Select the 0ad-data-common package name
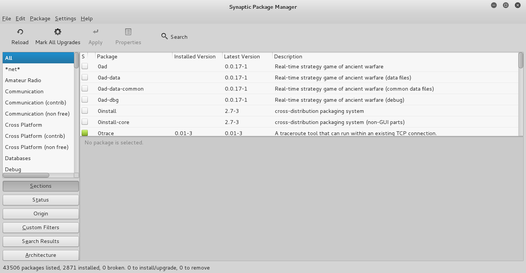This screenshot has height=273, width=526. coord(121,89)
